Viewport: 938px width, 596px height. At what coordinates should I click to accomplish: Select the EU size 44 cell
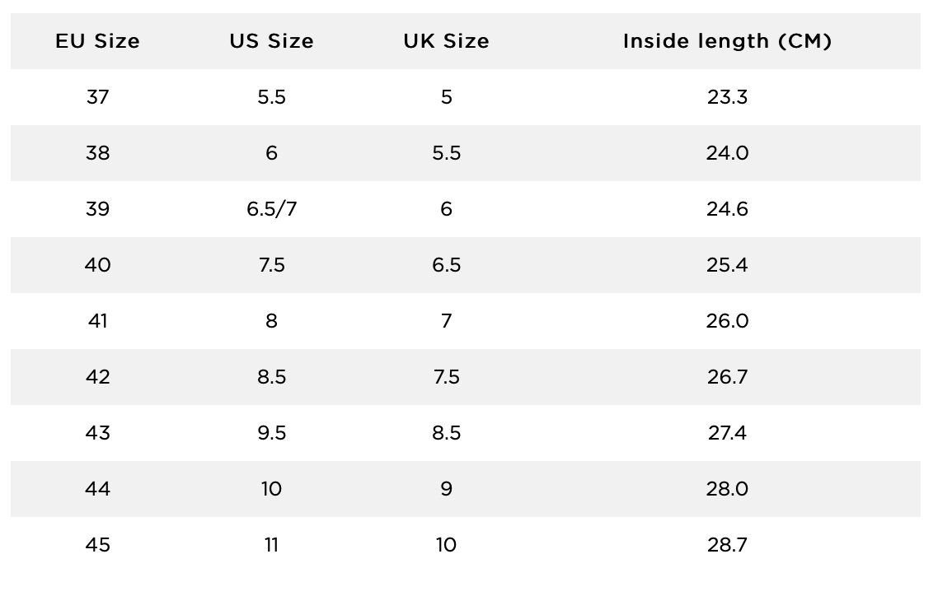pyautogui.click(x=97, y=489)
